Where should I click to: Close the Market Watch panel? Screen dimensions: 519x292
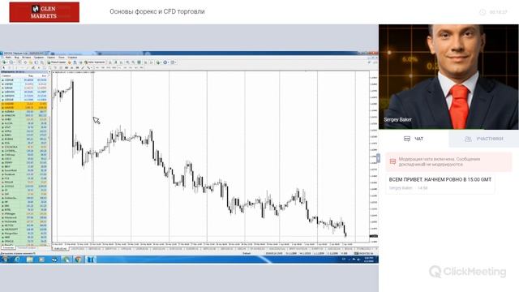click(49, 72)
